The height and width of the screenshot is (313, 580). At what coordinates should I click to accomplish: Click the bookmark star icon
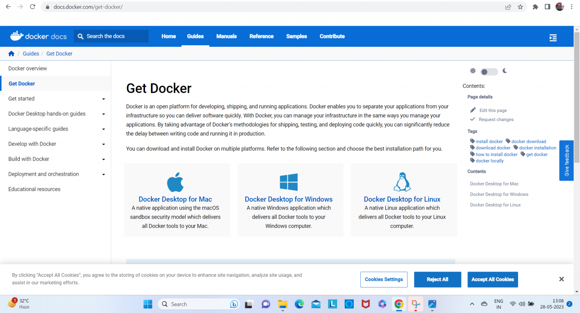[520, 7]
